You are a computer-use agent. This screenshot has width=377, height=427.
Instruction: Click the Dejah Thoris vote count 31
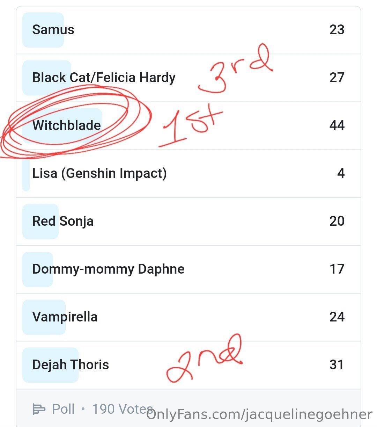point(337,365)
